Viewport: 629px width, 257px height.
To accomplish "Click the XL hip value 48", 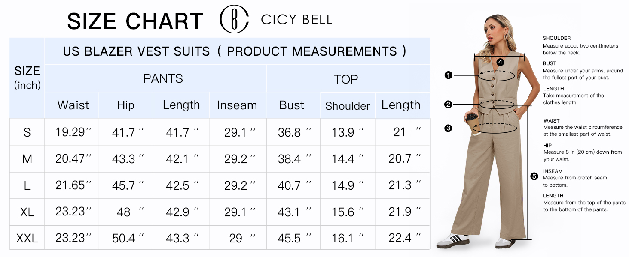I will (x=124, y=212).
